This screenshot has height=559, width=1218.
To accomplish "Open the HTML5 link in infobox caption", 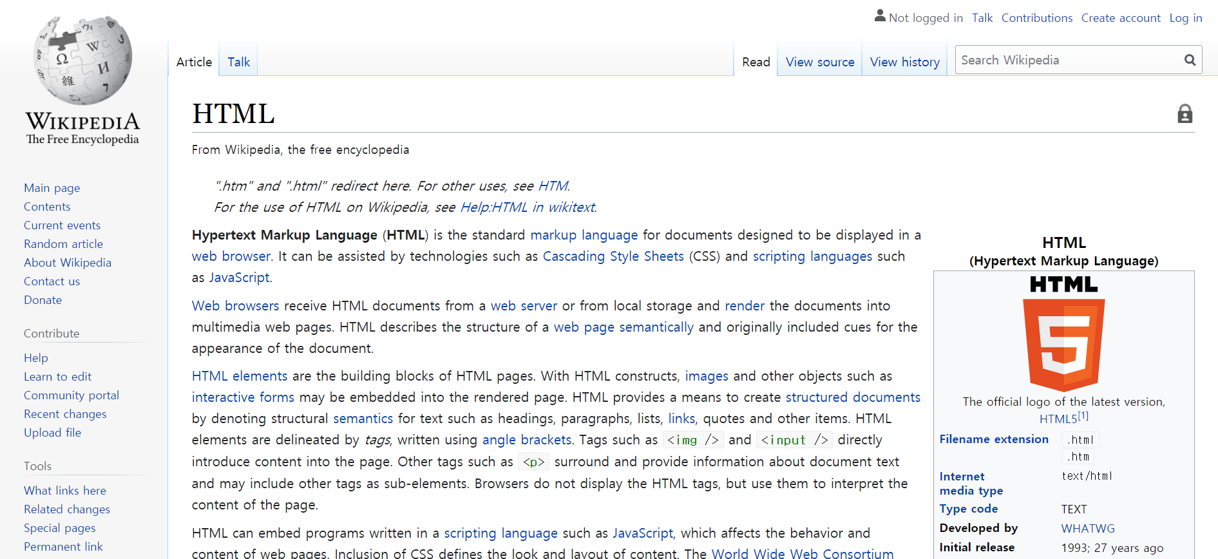I will tap(1058, 419).
